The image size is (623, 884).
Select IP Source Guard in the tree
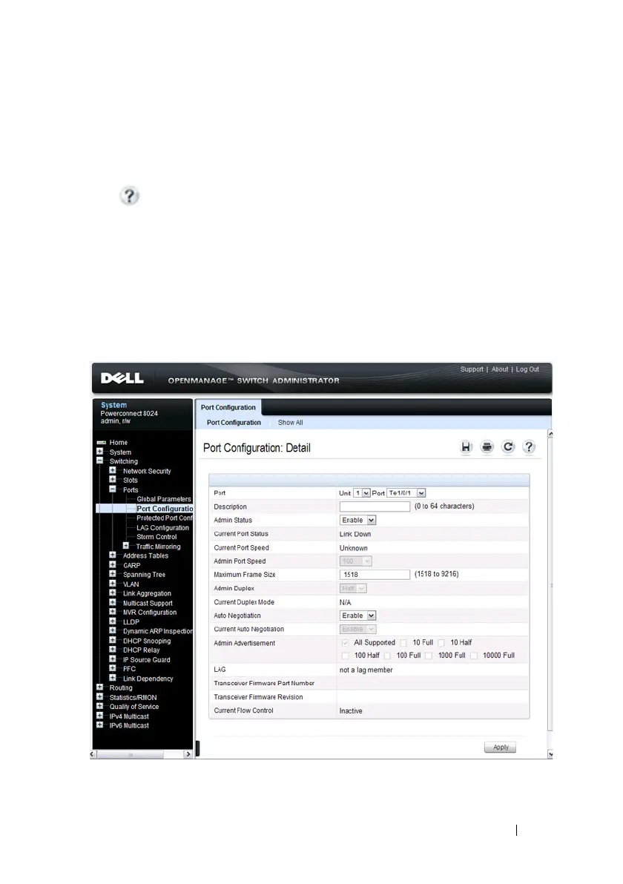pyautogui.click(x=147, y=659)
